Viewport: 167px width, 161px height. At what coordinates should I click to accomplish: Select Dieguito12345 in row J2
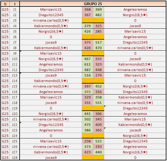pos(51,15)
